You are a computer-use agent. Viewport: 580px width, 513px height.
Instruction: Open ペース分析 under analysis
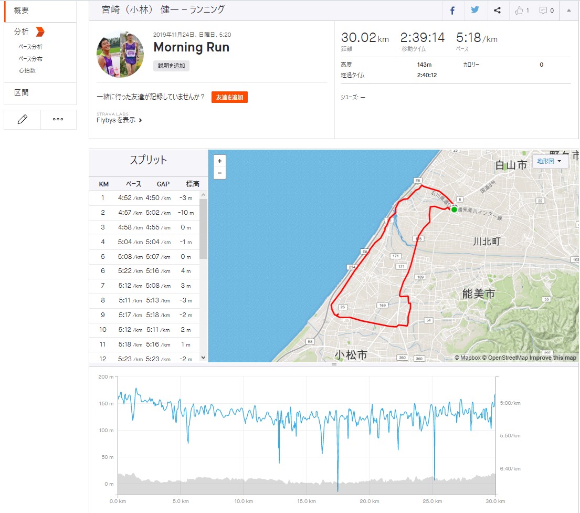click(30, 47)
